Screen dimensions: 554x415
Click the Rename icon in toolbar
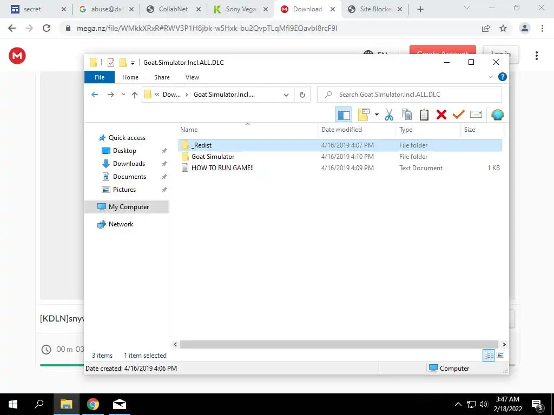point(476,115)
